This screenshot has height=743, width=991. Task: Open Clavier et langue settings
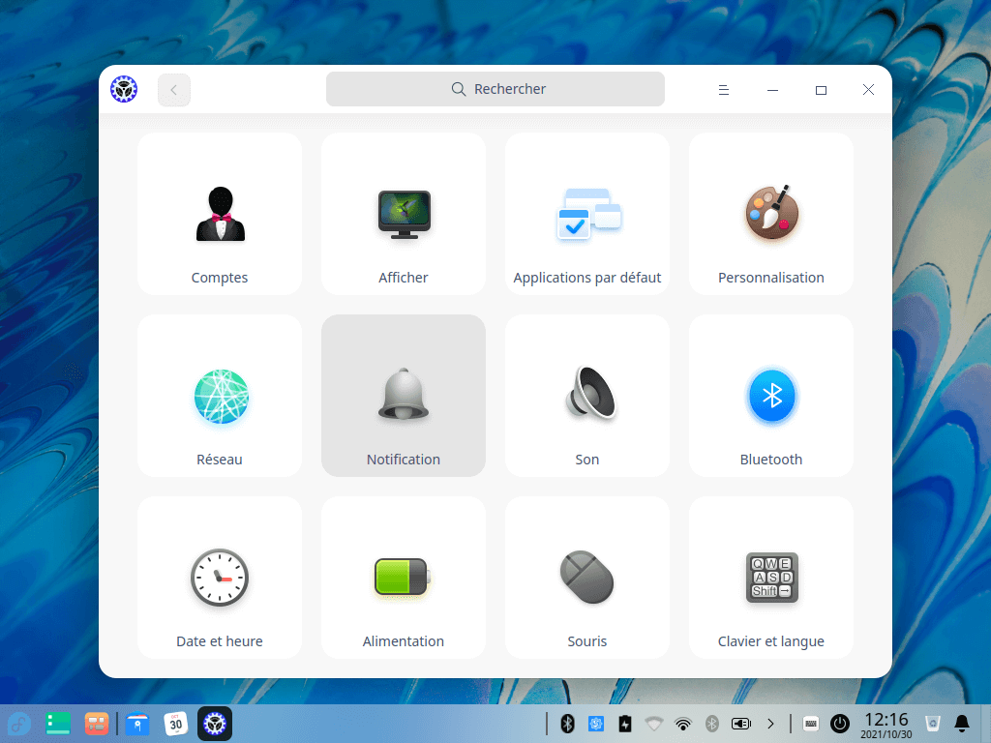[x=771, y=578]
